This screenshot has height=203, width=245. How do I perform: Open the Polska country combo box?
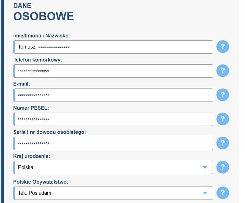coord(113,167)
